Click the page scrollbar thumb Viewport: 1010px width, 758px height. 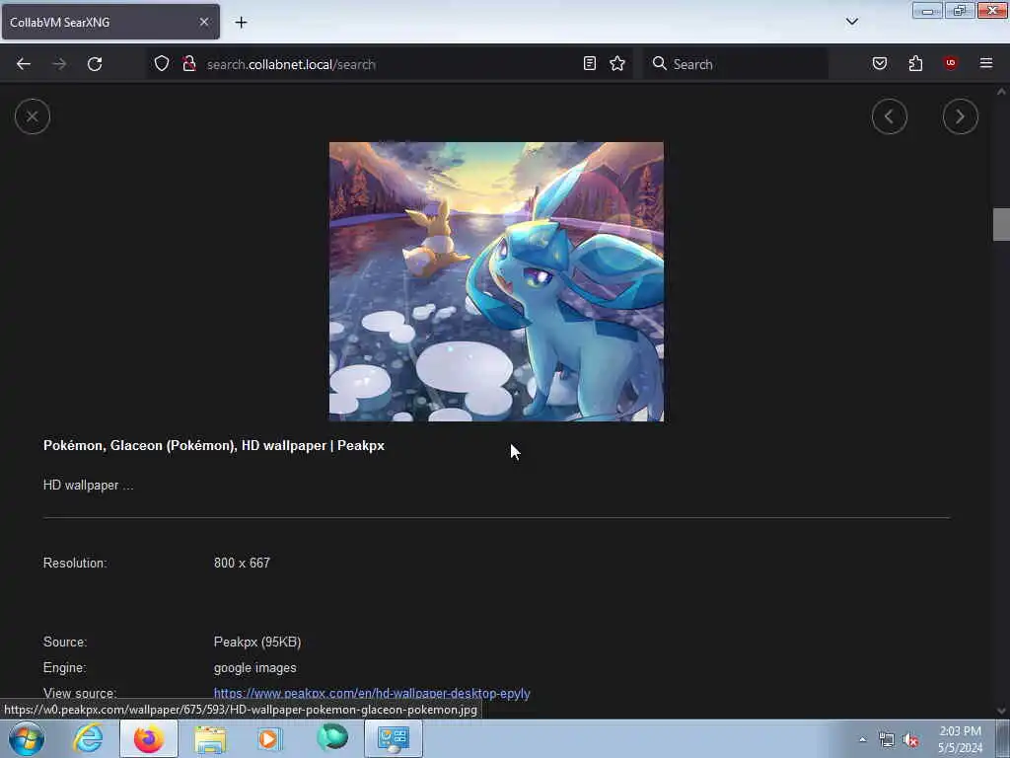coord(1001,224)
